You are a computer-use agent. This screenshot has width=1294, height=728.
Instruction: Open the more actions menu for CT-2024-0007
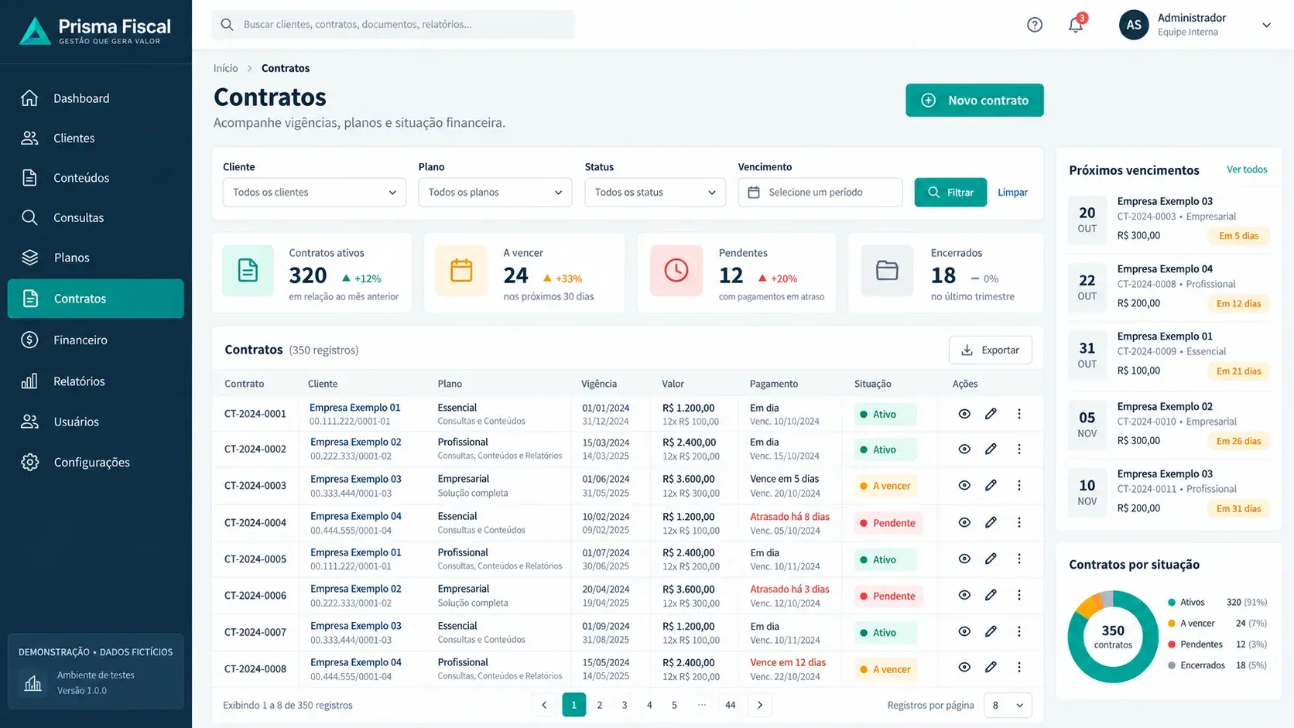[x=1019, y=631]
